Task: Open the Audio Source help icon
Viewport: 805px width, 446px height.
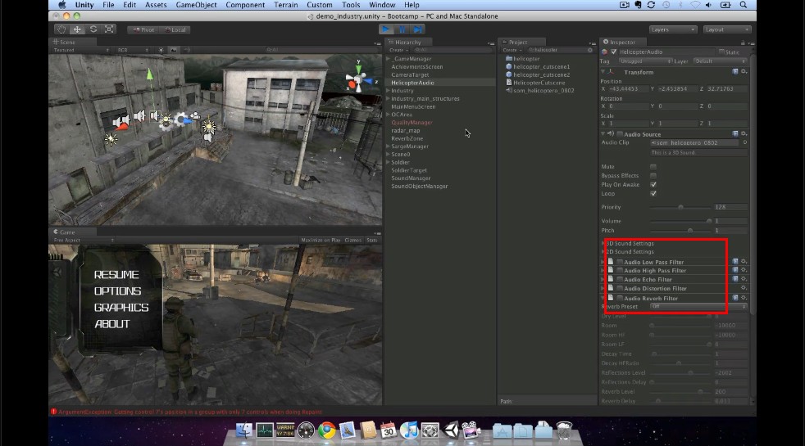Action: tap(735, 134)
